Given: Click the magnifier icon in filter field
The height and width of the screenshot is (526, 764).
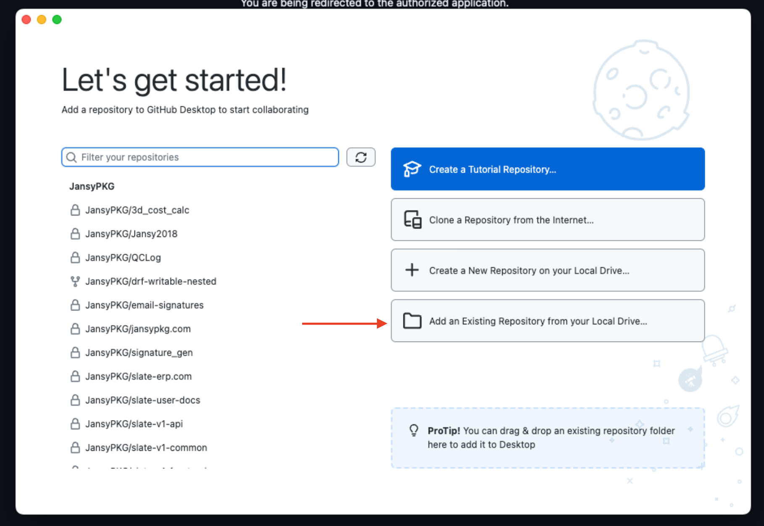Looking at the screenshot, I should click(72, 157).
